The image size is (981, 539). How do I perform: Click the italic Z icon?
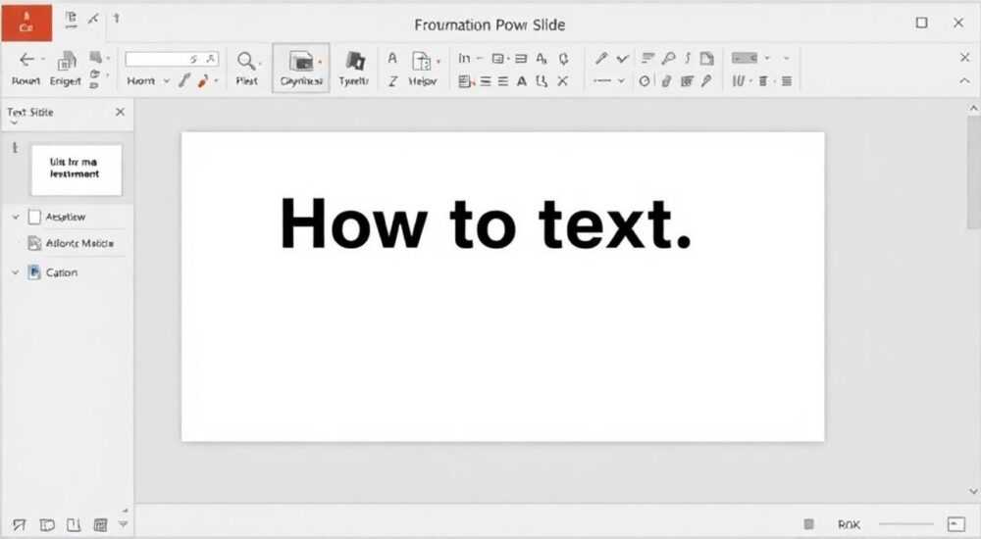(x=393, y=81)
